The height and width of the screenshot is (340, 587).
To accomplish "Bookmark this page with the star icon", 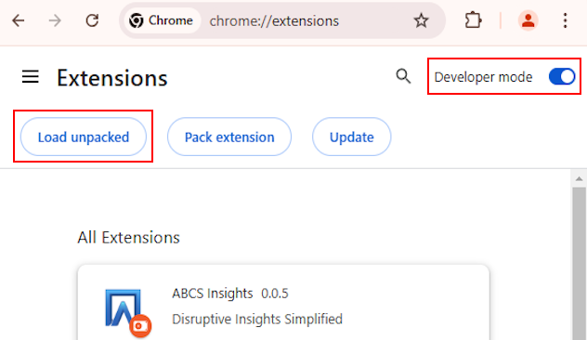I will click(421, 20).
